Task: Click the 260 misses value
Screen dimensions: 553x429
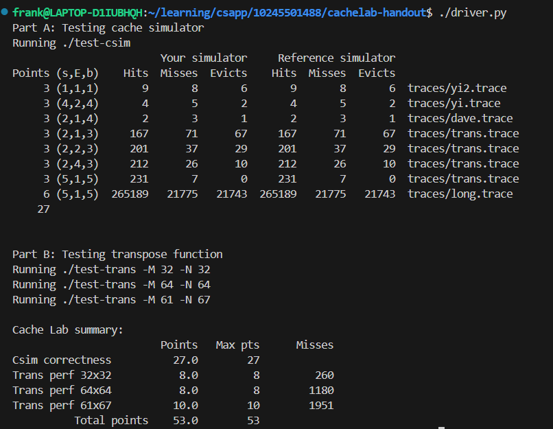Action: (325, 375)
